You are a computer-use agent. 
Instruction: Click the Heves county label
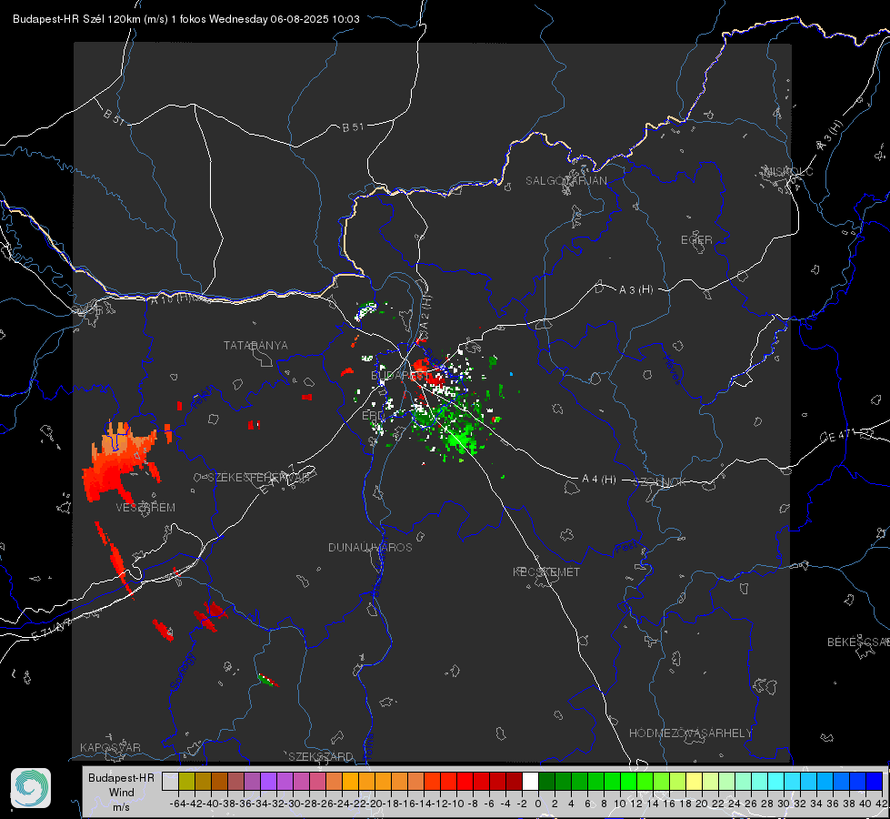(672, 370)
